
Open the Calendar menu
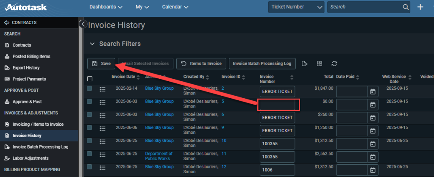[x=175, y=7]
